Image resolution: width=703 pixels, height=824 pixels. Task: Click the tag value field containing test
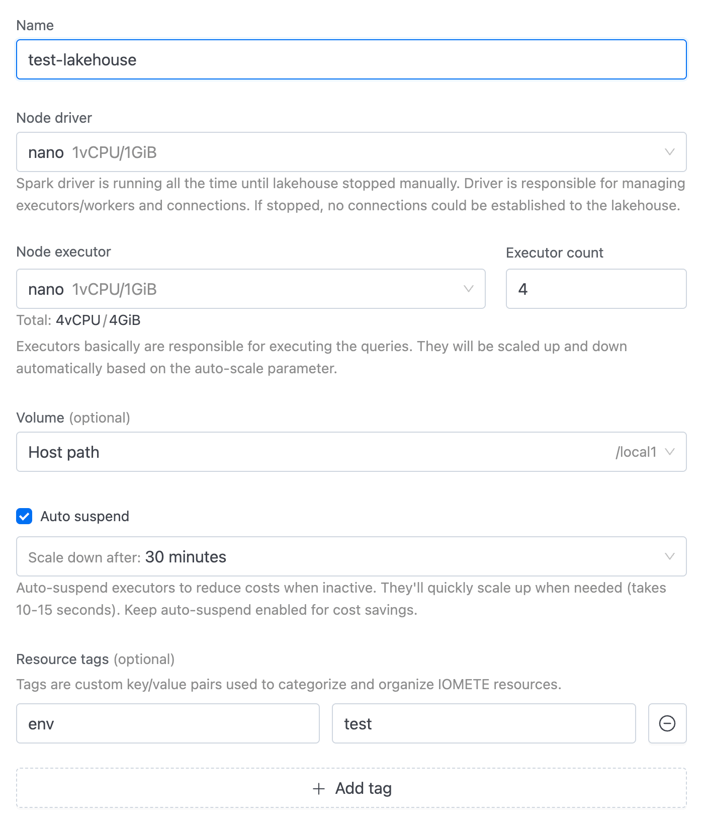coord(484,723)
